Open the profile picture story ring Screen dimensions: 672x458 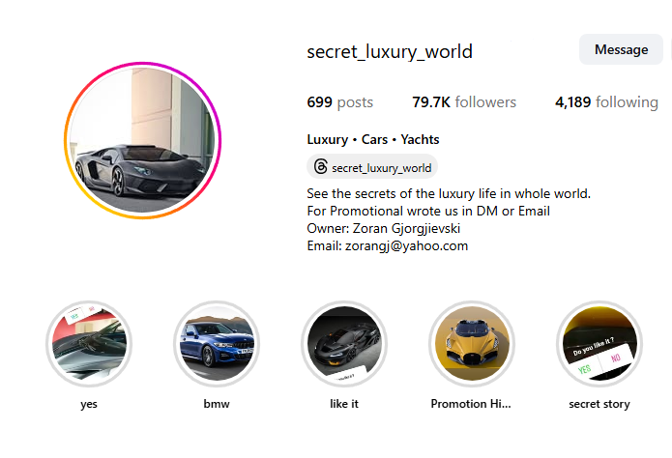pos(143,140)
